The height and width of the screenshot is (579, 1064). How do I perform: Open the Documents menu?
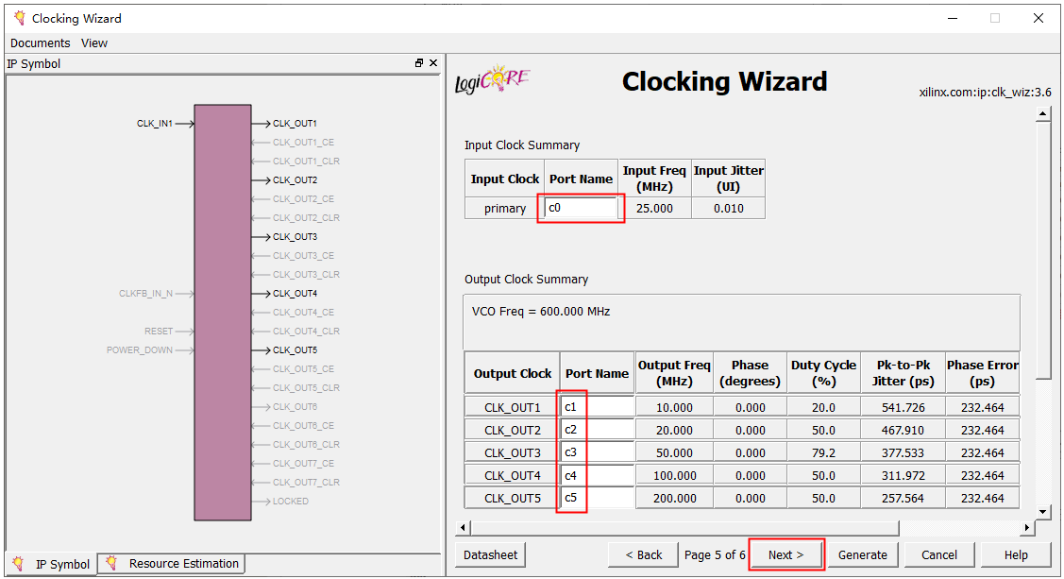[x=40, y=43]
